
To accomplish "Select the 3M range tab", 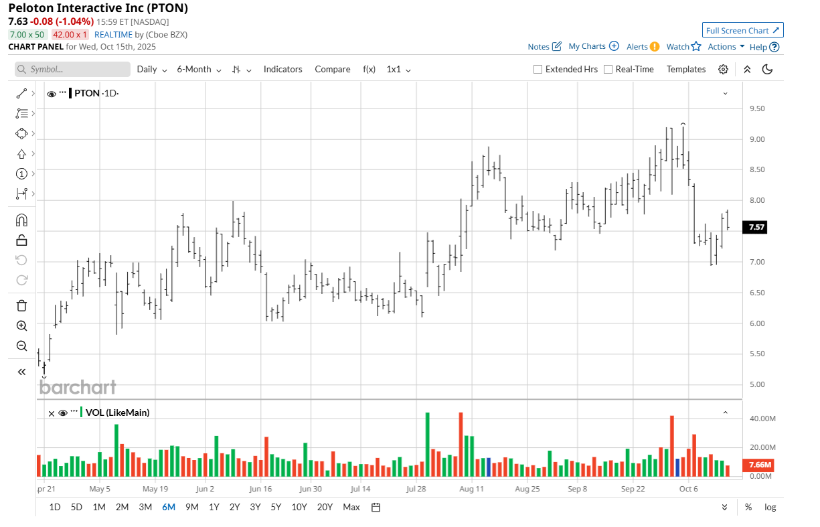I will [x=145, y=507].
